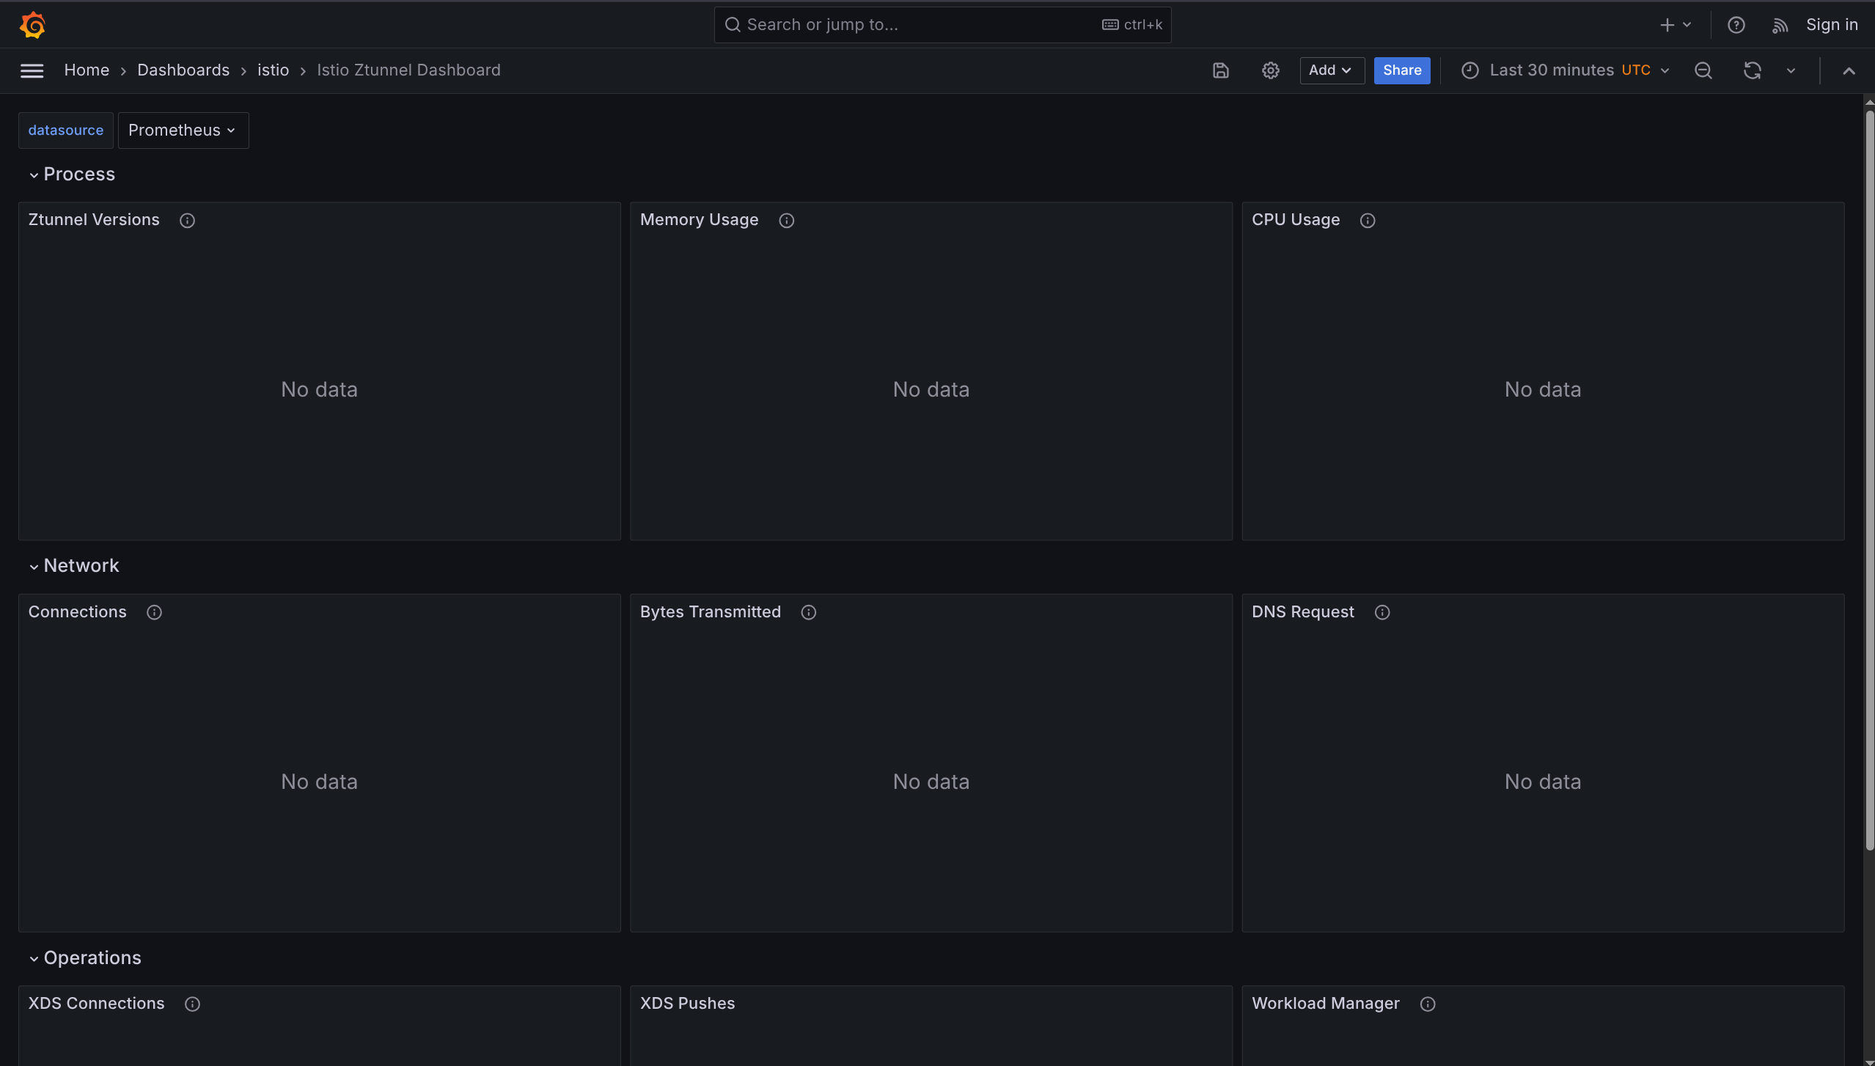The width and height of the screenshot is (1875, 1066).
Task: Click the RSS/news icon near Sign in
Action: [1780, 24]
